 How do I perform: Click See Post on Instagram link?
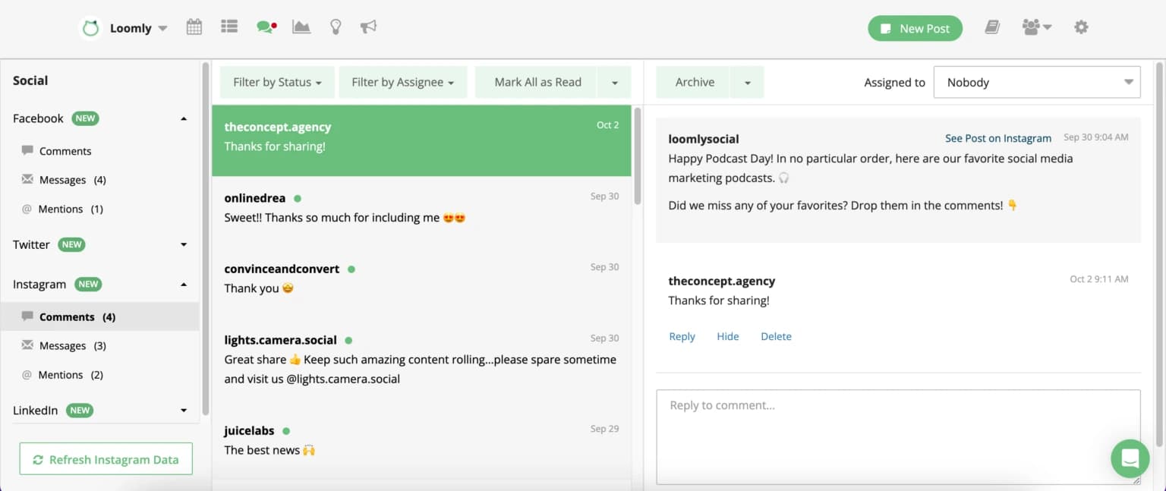tap(998, 138)
